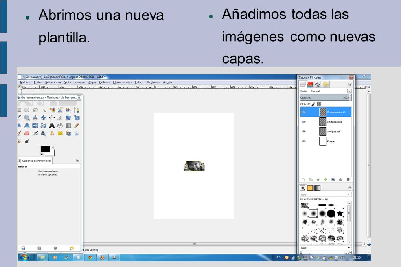This screenshot has width=401, height=267.
Task: Open the Filtros menu
Action: pyautogui.click(x=139, y=82)
